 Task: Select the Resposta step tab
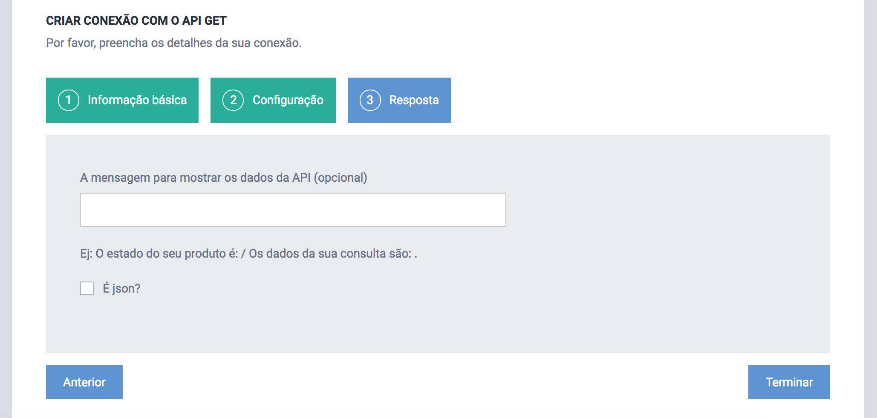[x=399, y=100]
